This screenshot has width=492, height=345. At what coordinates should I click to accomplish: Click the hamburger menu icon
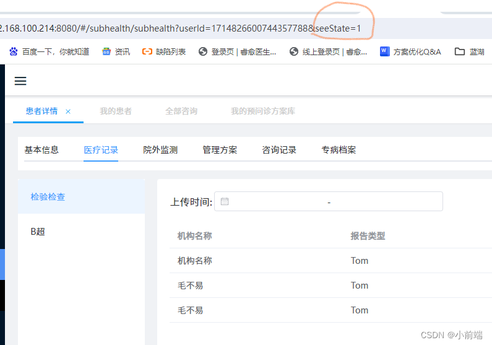coord(20,81)
